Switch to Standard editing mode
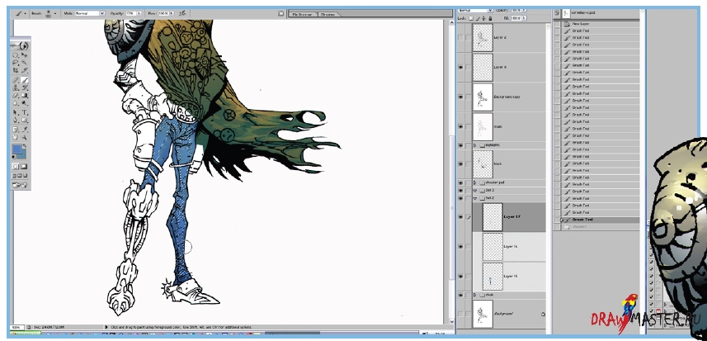 (16, 167)
